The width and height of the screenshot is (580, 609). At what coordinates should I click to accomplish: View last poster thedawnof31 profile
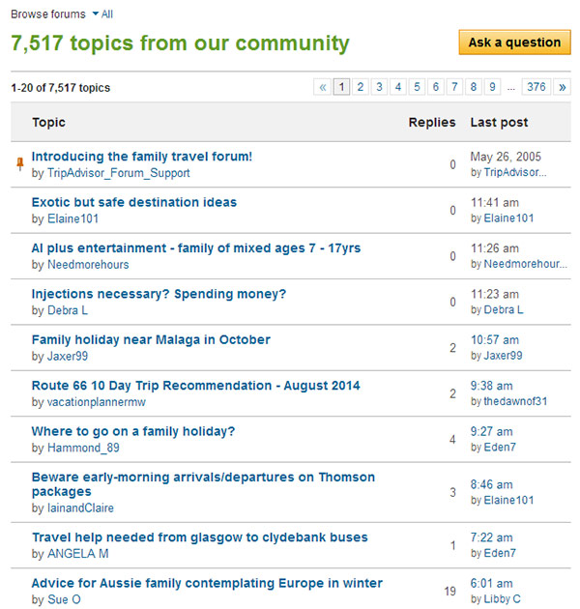click(x=515, y=401)
